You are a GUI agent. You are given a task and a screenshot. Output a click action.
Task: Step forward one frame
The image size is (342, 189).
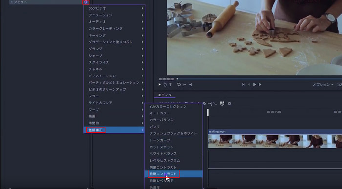pos(260,85)
